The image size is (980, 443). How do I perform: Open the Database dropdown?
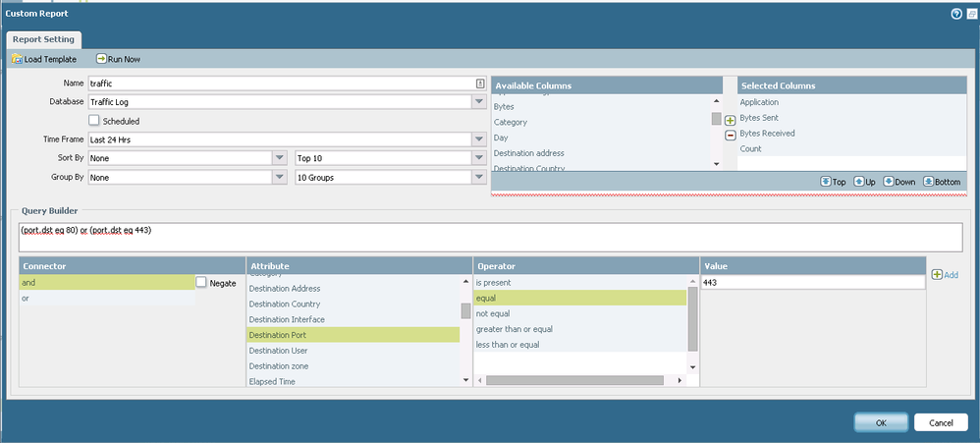click(479, 102)
